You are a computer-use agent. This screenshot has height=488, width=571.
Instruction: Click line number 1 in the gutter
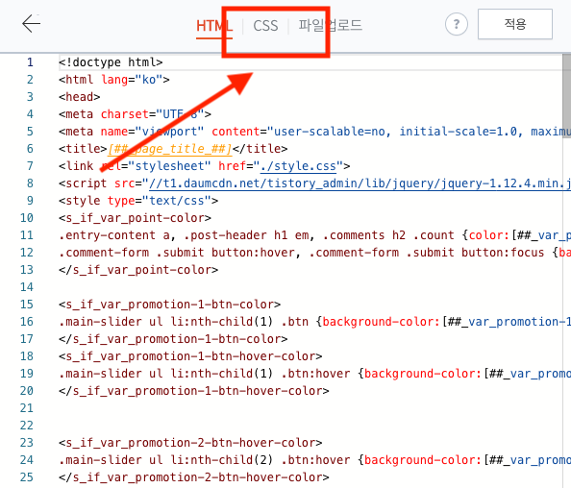click(x=30, y=62)
